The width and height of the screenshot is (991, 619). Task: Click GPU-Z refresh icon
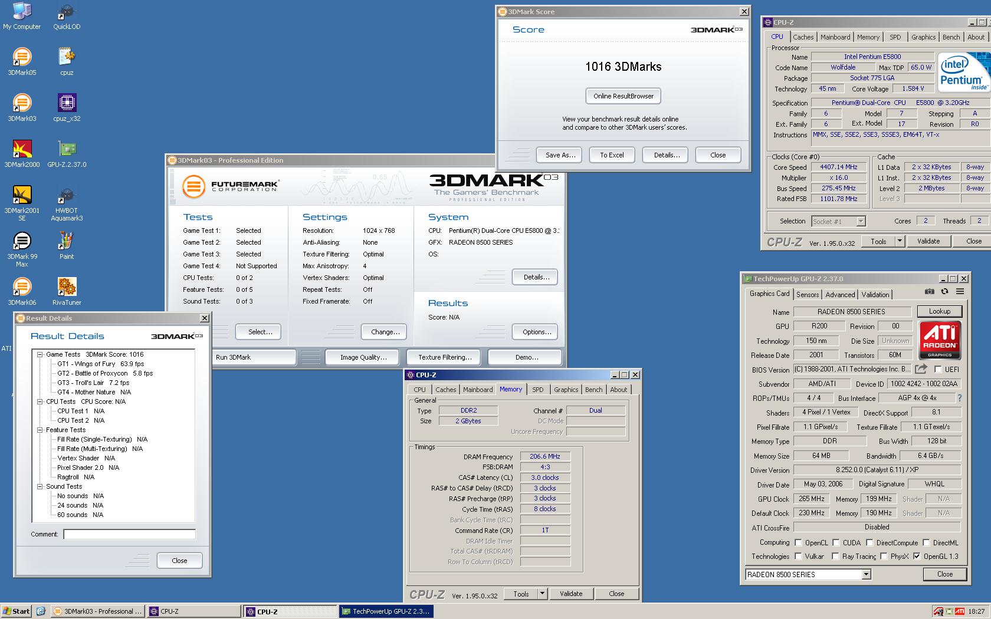click(x=944, y=291)
